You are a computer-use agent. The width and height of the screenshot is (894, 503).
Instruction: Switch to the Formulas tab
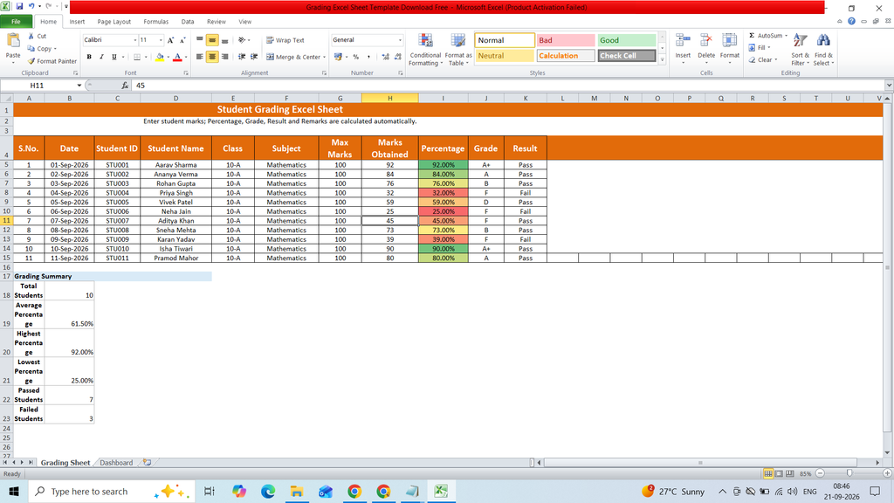(155, 22)
